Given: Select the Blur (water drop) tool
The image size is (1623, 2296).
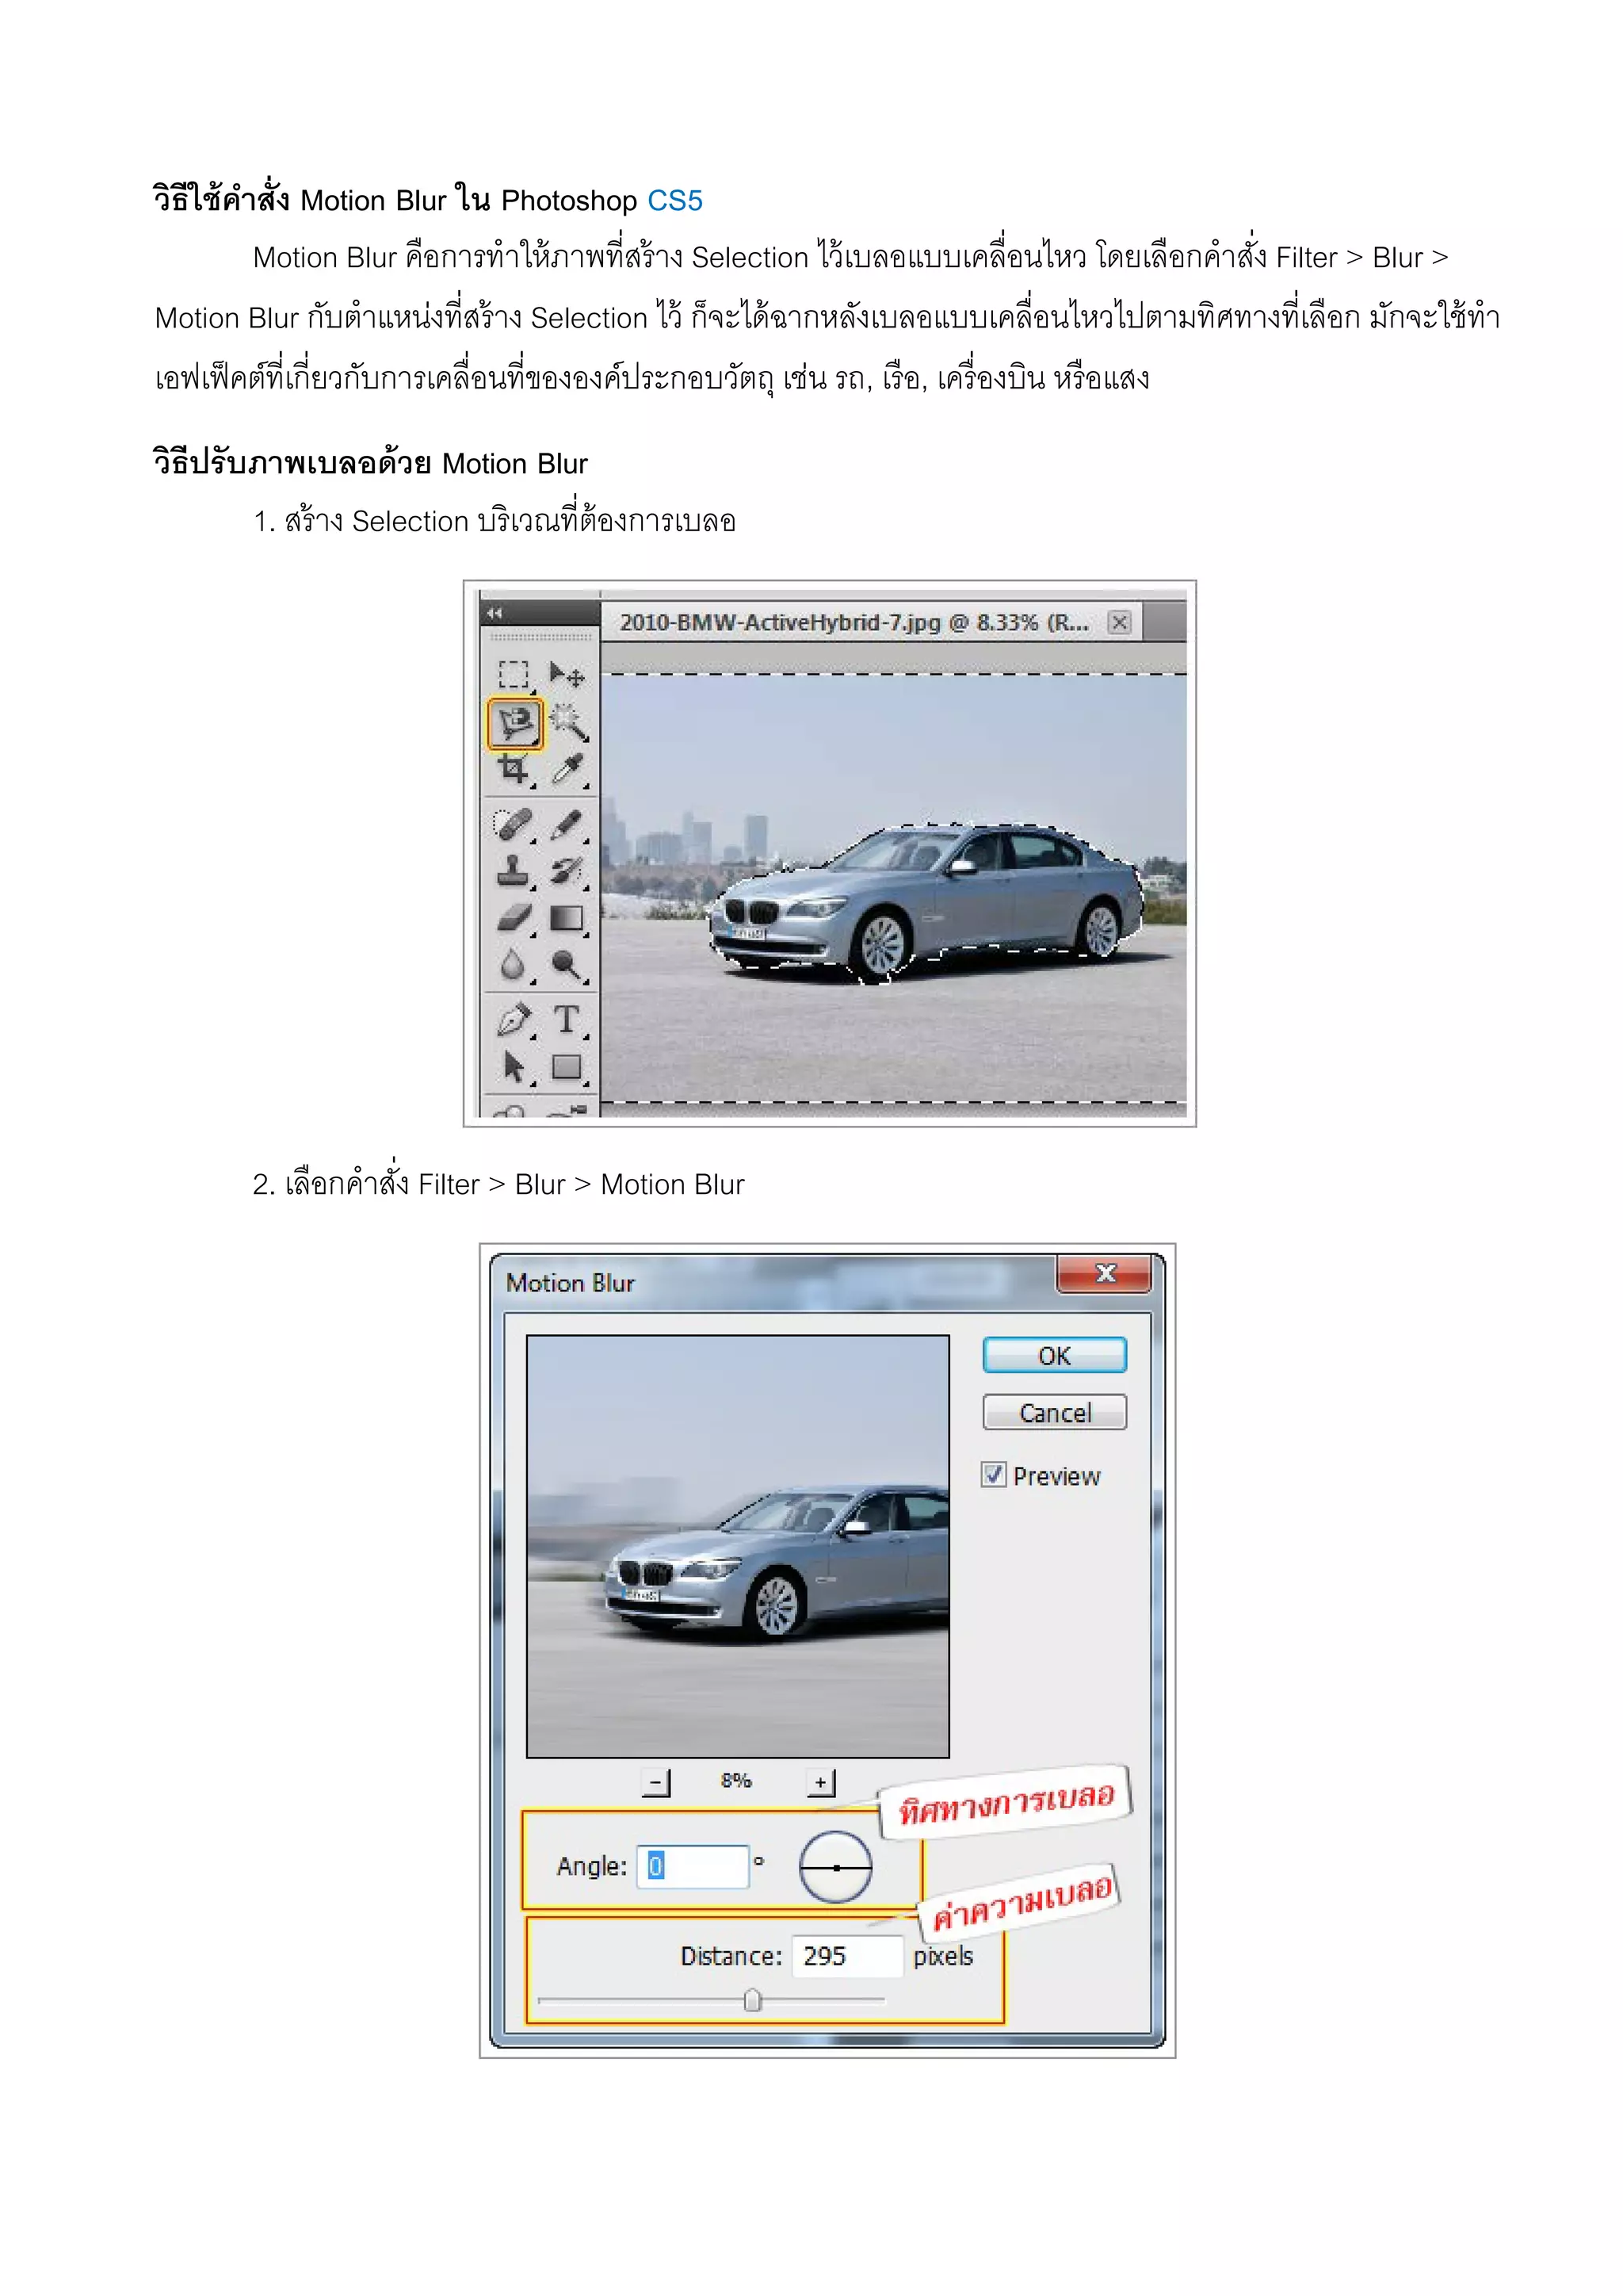Looking at the screenshot, I should [514, 965].
